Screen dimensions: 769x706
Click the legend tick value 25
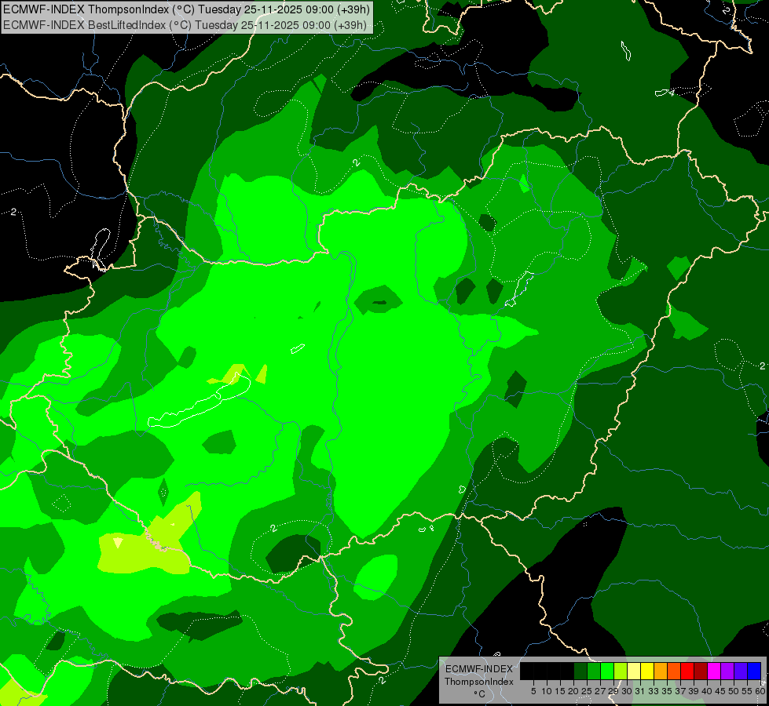click(587, 691)
